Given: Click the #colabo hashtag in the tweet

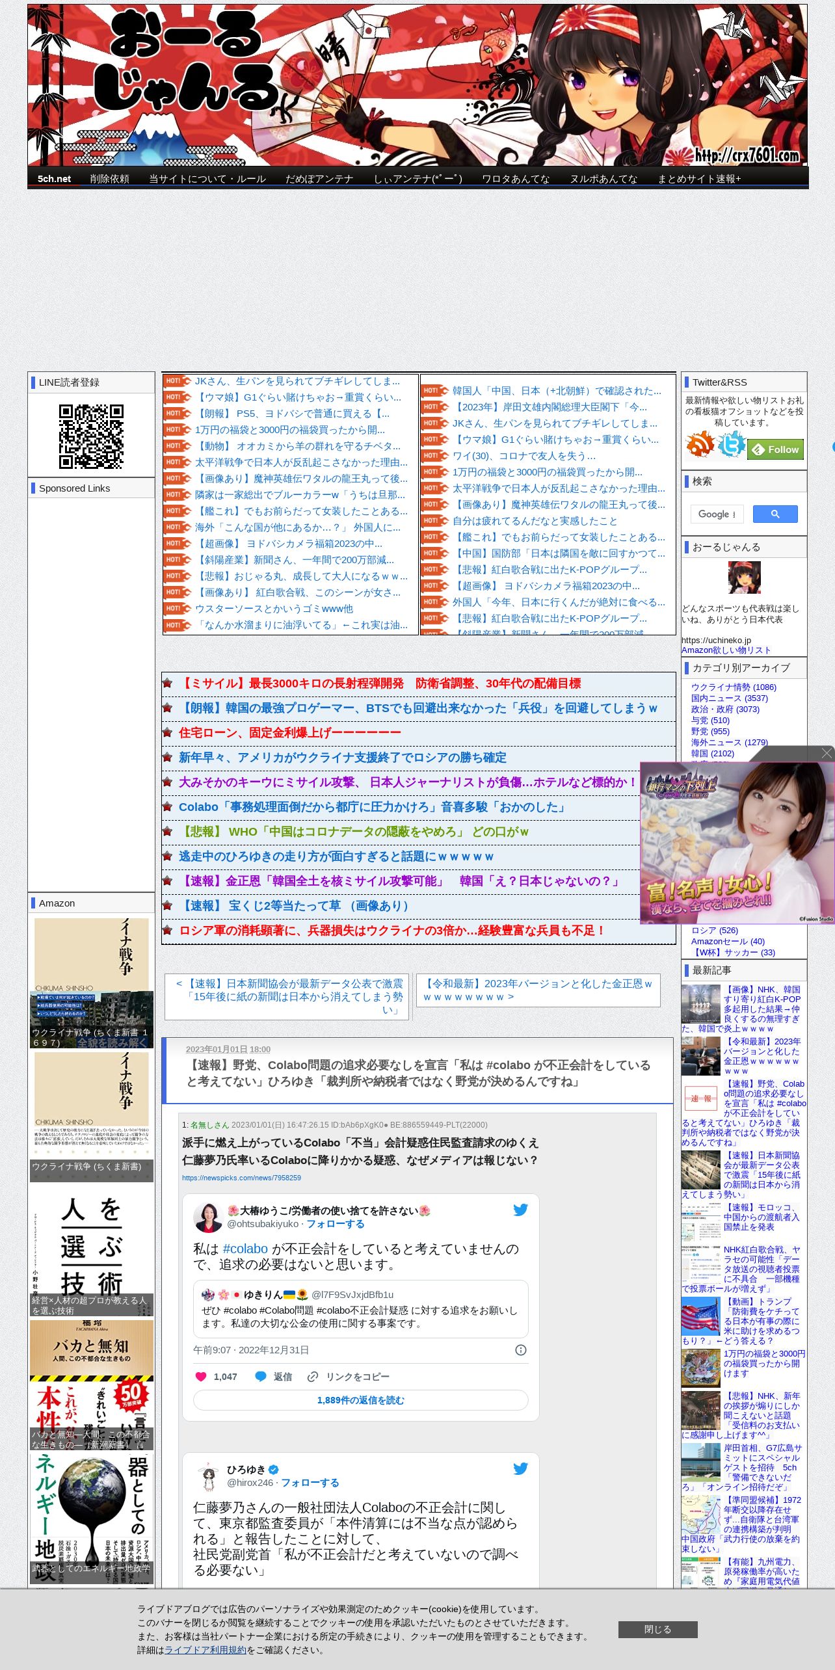Looking at the screenshot, I should (x=245, y=1249).
